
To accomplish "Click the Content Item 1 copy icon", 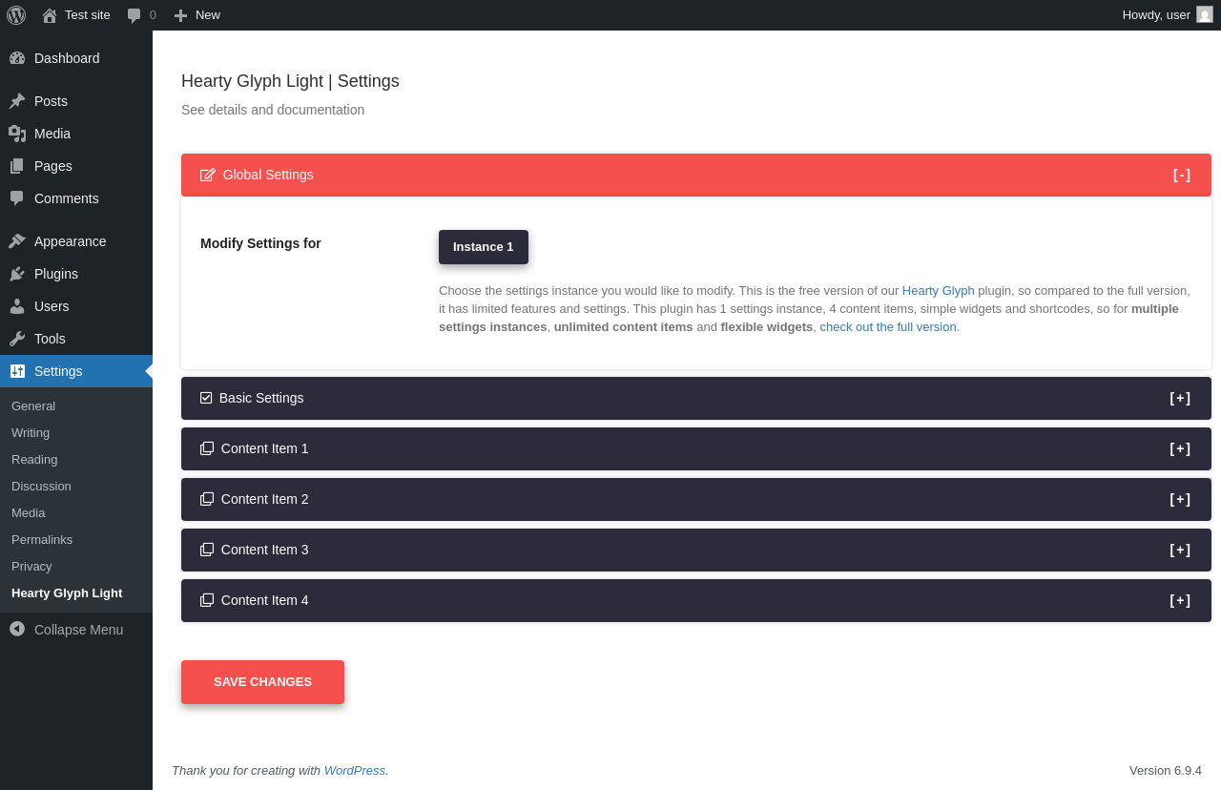I will 207,448.
